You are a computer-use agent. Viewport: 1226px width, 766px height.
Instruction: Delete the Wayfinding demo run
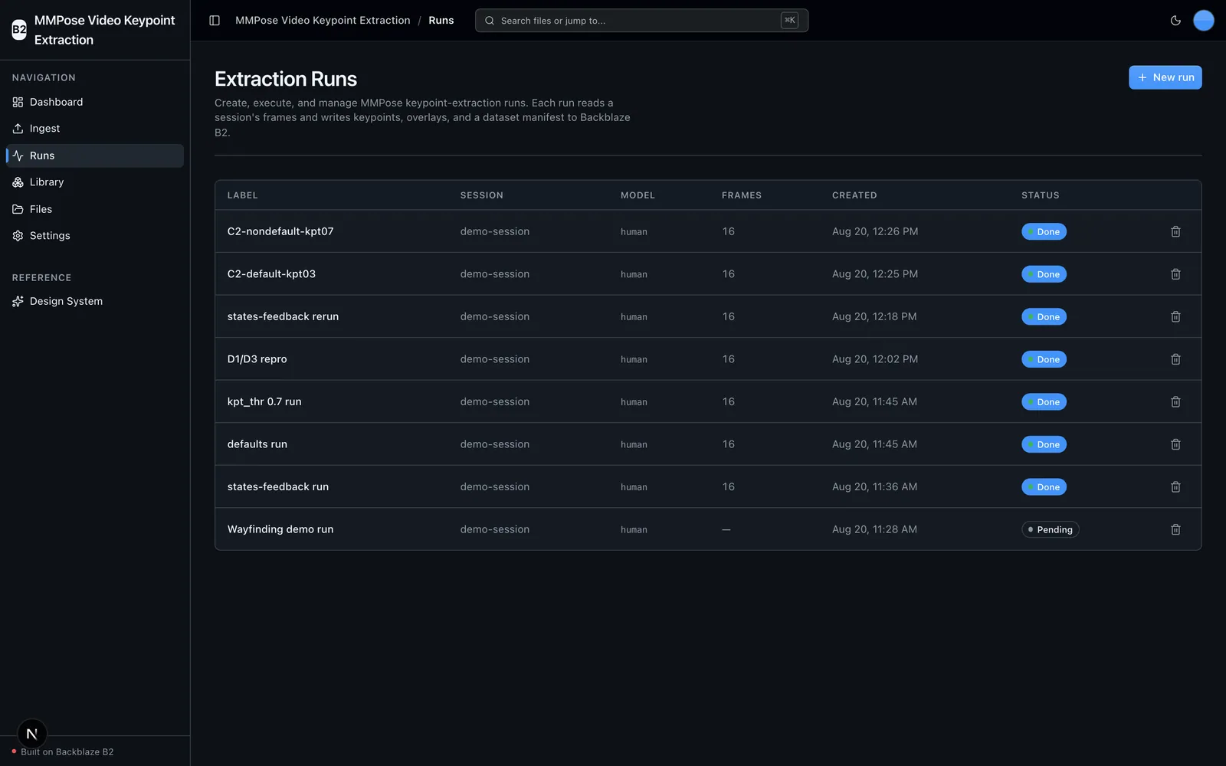click(x=1175, y=529)
